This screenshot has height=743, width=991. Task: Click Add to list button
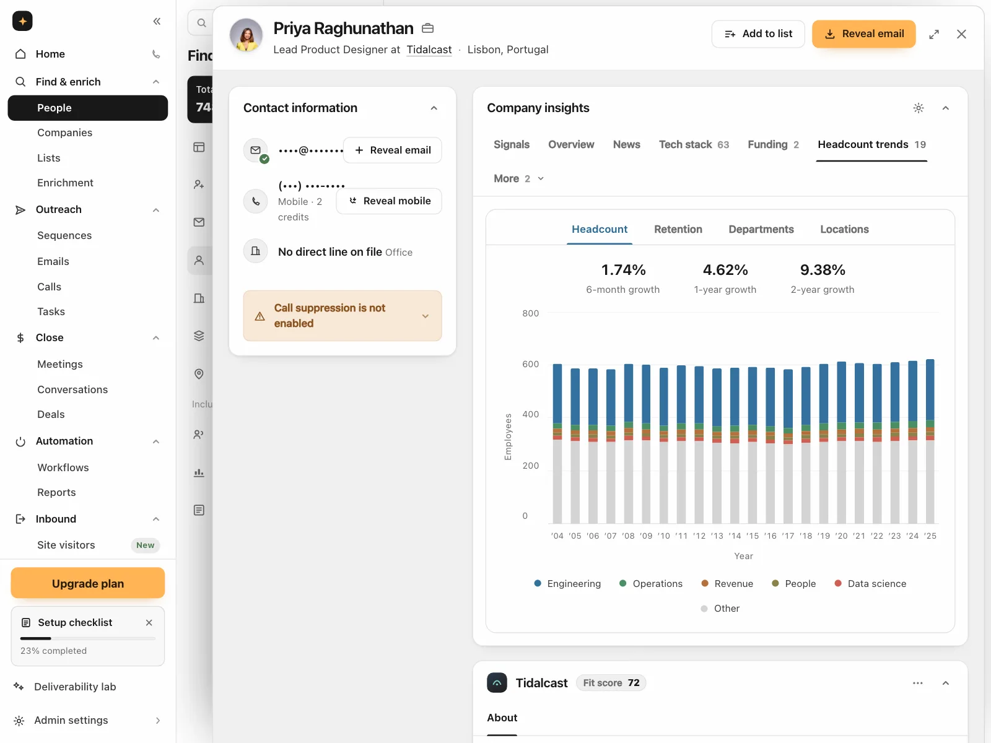(x=758, y=34)
